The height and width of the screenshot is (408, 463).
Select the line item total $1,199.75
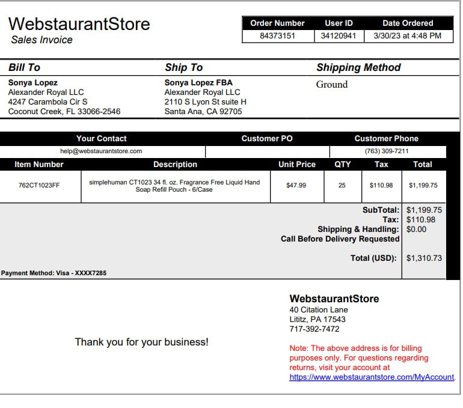tap(423, 185)
